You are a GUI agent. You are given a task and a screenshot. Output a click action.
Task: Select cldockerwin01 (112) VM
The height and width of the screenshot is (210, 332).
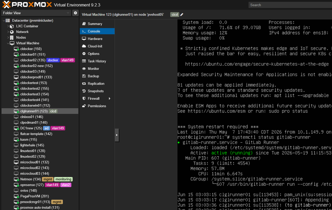(40, 105)
